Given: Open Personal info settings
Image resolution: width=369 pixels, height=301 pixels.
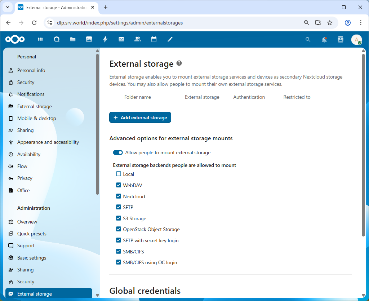Looking at the screenshot, I should (x=49, y=70).
